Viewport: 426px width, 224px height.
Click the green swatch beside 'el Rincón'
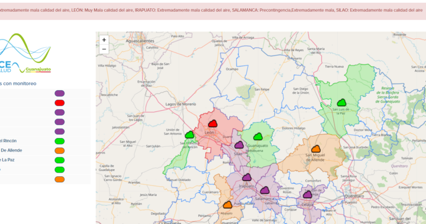[x=60, y=141]
